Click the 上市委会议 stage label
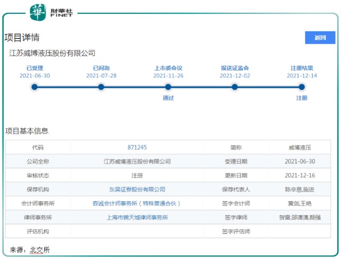 (168, 68)
